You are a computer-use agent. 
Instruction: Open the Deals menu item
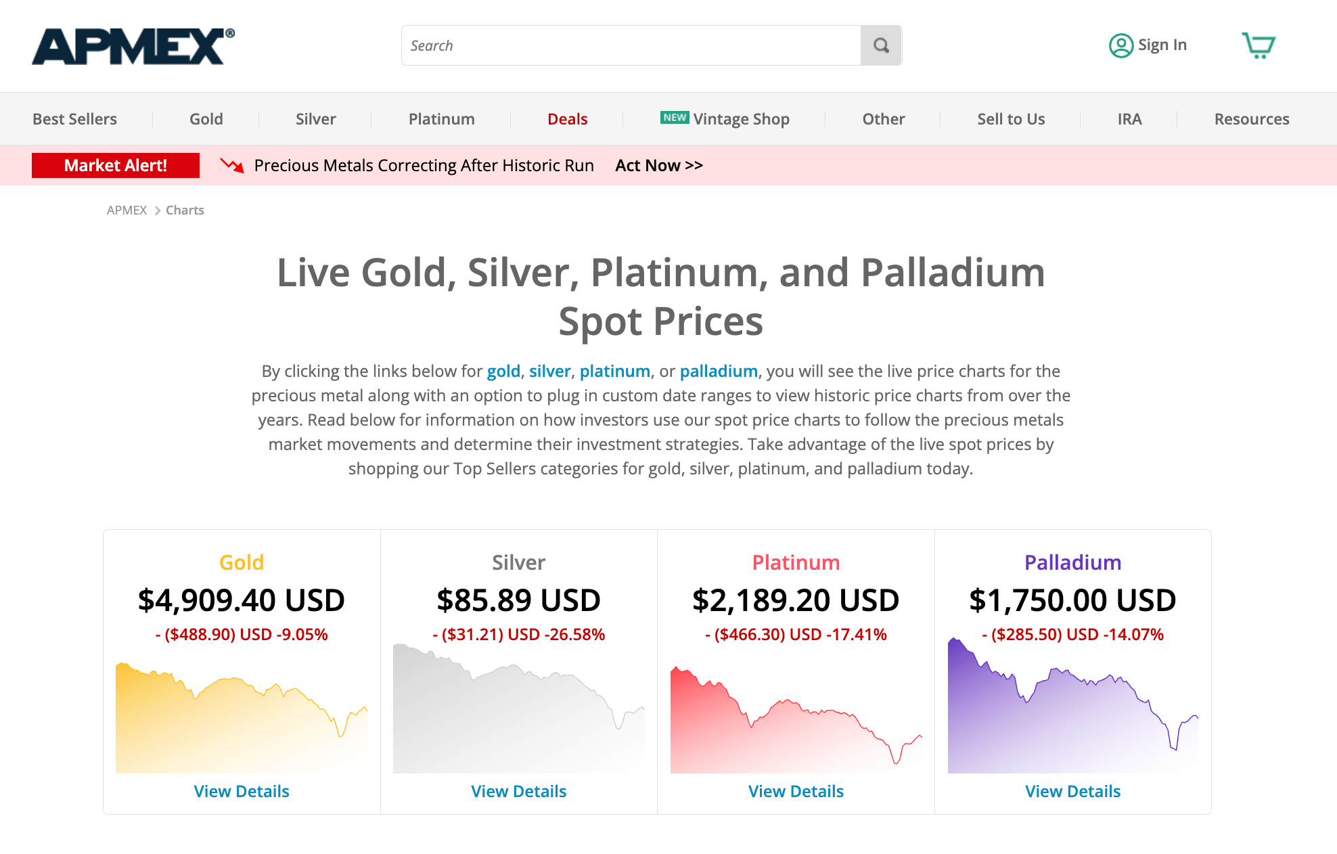click(567, 119)
